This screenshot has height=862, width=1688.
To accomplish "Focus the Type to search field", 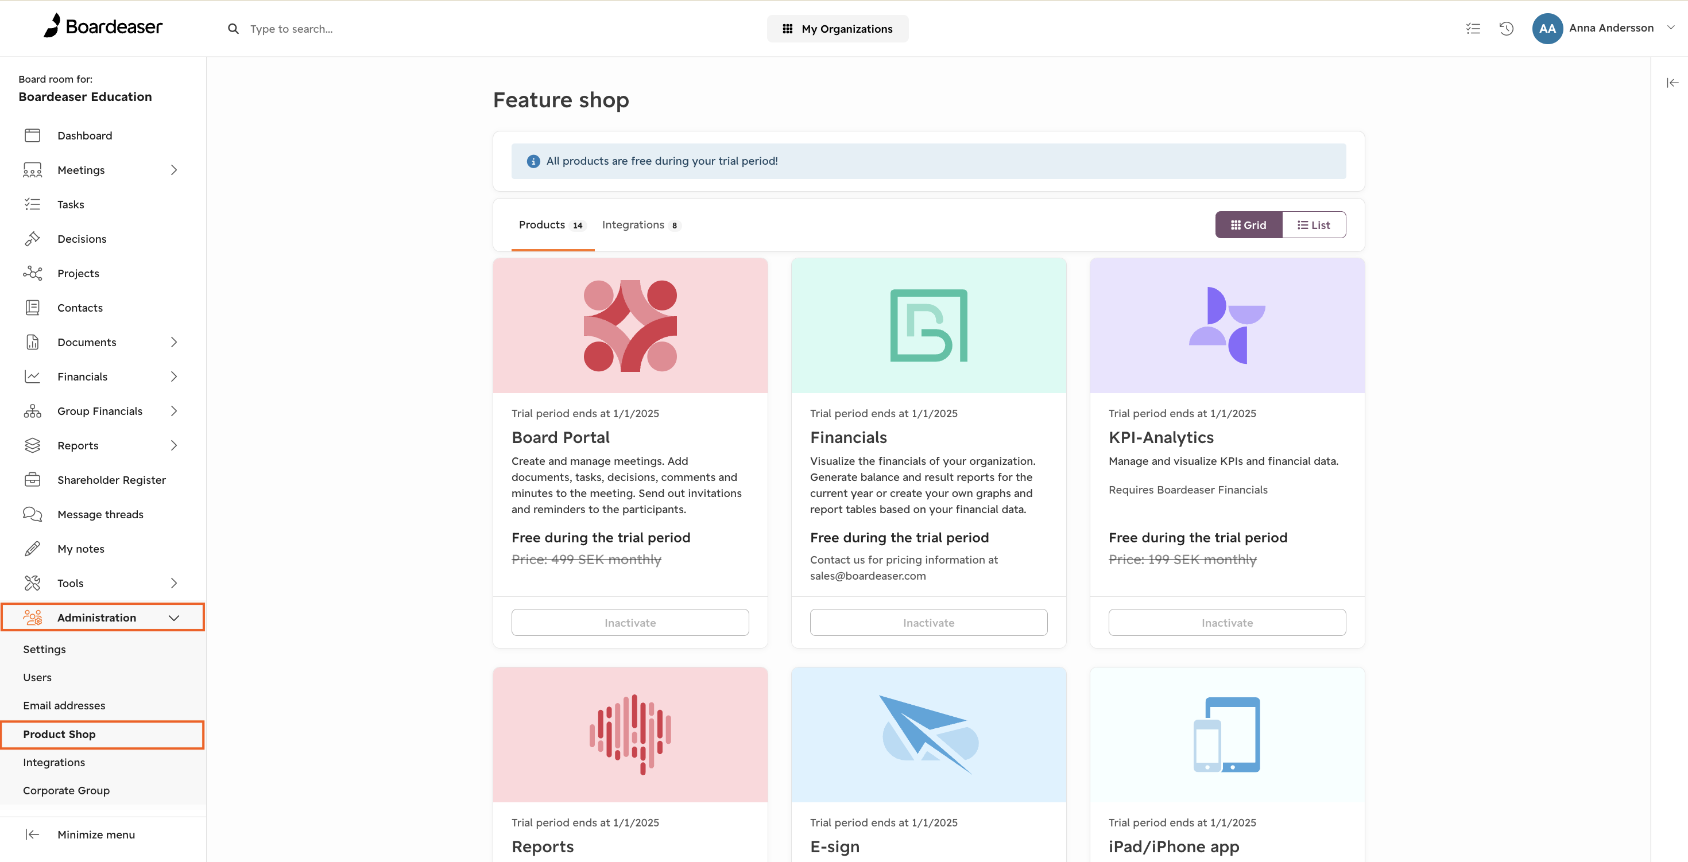I will click(x=393, y=29).
